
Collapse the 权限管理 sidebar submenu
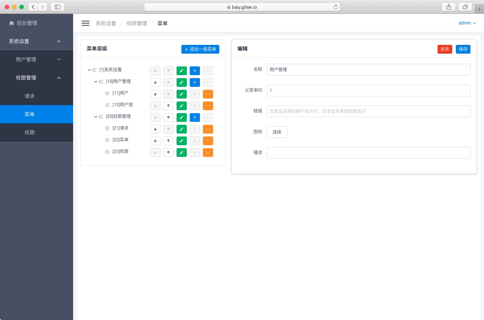(x=37, y=78)
